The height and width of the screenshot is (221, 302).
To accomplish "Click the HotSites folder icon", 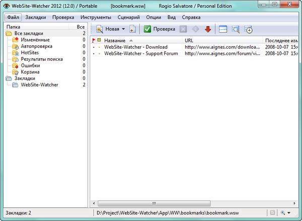I will pos(15,53).
